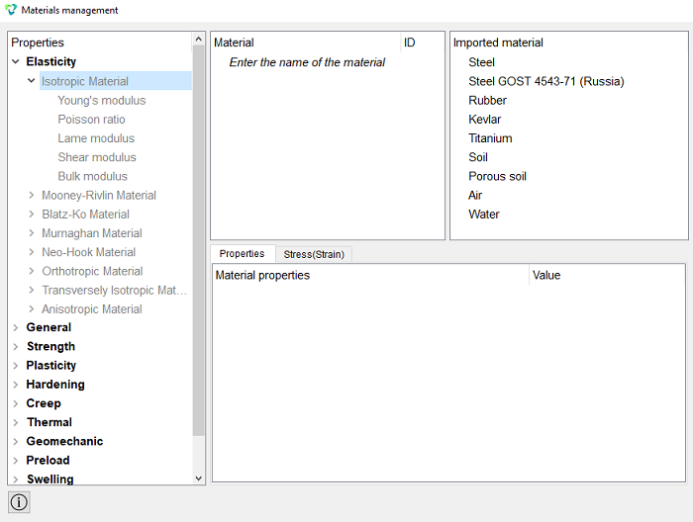Expand the Orthotropic Material chevron
The image size is (693, 522).
coord(32,271)
